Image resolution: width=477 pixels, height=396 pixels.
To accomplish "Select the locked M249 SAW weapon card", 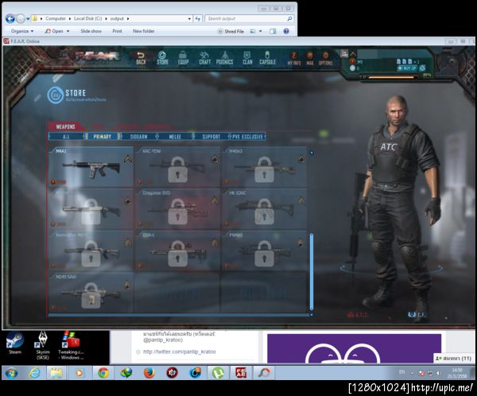I will 91,293.
